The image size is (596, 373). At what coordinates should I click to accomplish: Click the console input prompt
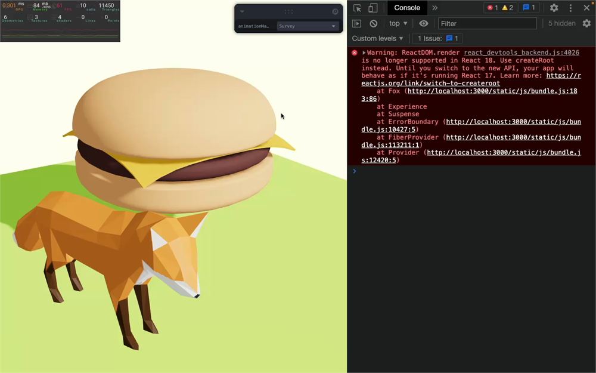tap(471, 171)
